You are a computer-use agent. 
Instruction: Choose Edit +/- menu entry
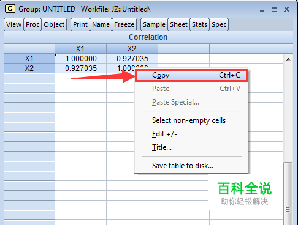pyautogui.click(x=191, y=134)
